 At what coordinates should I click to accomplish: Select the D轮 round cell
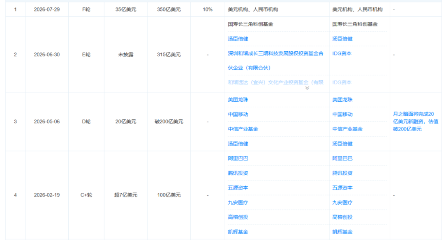point(86,121)
